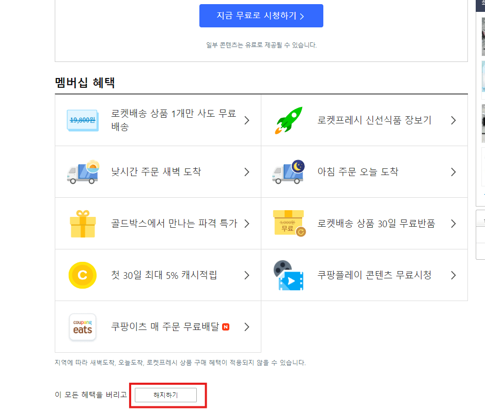Click the 5,000원 무료 return box icon
485x409 pixels.
[x=289, y=224]
